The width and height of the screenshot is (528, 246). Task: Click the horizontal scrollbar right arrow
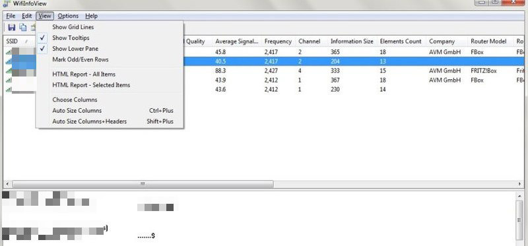(520, 184)
